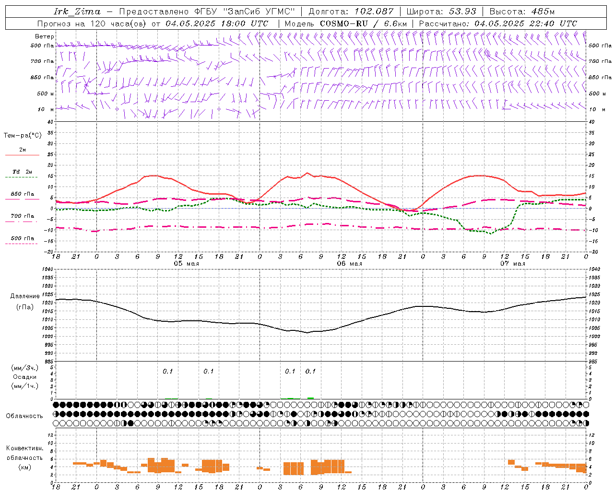614x491 pixels.
Task: Click the 'Долгота: 102.087' value
Action: 351,12
